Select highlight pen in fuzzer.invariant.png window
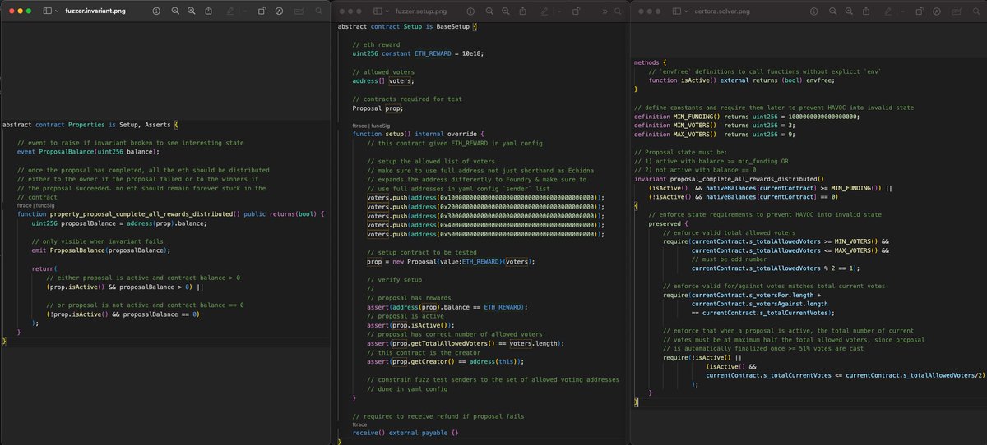Image resolution: width=987 pixels, height=445 pixels. click(230, 11)
